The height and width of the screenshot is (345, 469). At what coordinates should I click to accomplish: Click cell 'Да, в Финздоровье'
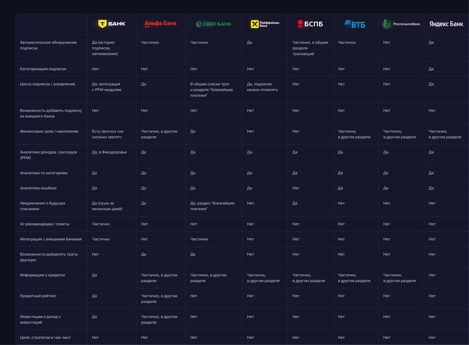pyautogui.click(x=109, y=152)
